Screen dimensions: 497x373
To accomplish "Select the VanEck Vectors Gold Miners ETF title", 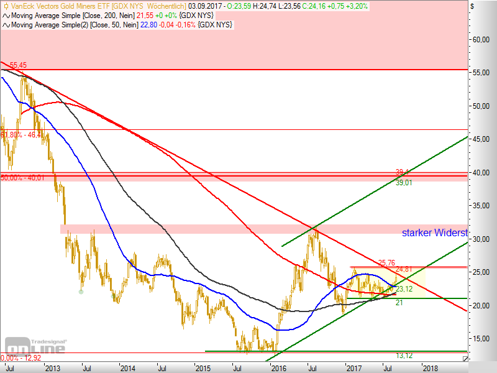I will click(99, 6).
